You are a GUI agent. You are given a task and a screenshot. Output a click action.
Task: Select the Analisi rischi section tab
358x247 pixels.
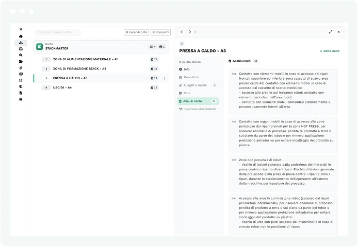tap(198, 101)
